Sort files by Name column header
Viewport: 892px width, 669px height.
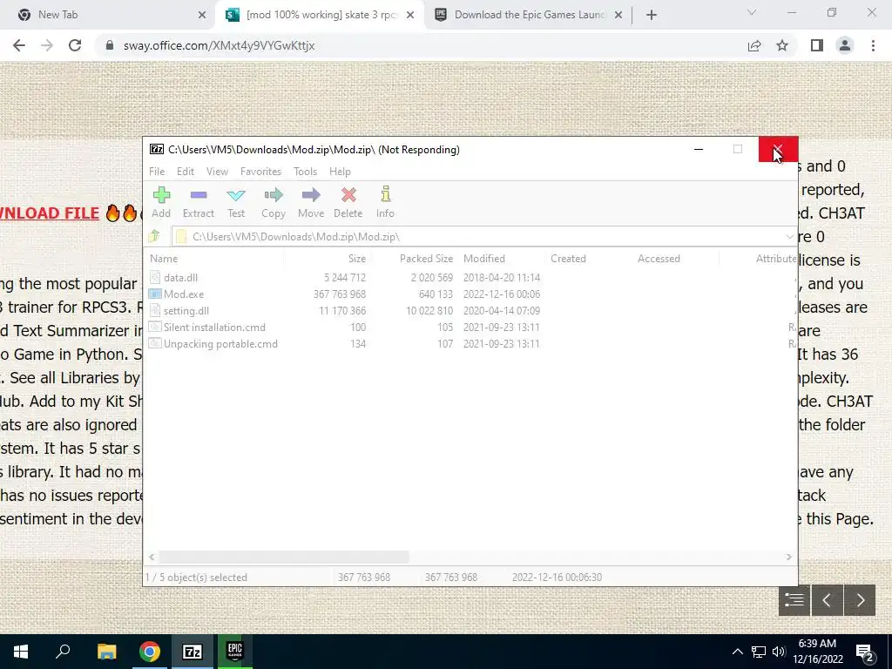point(214,258)
